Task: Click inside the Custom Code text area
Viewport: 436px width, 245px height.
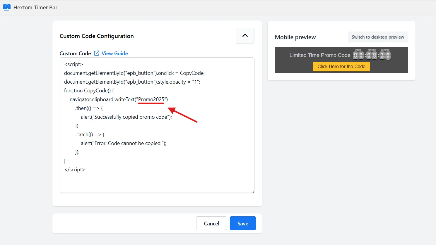Action: (x=157, y=125)
